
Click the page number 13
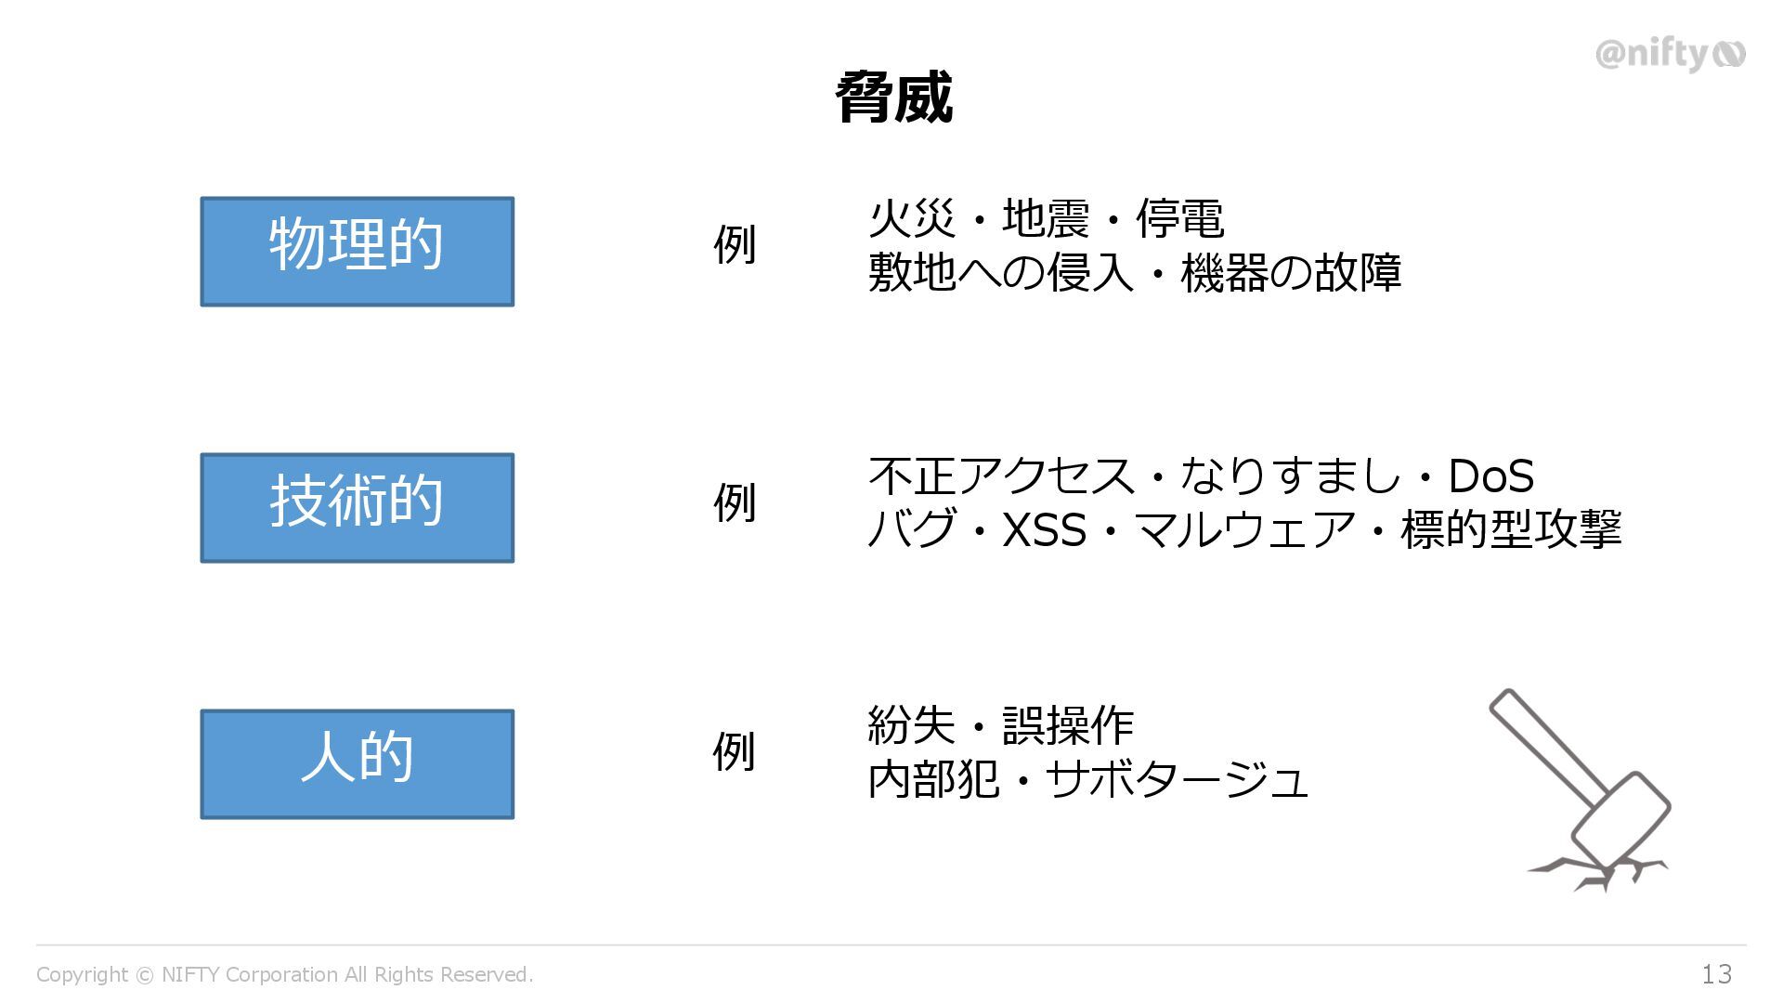coord(1716,974)
